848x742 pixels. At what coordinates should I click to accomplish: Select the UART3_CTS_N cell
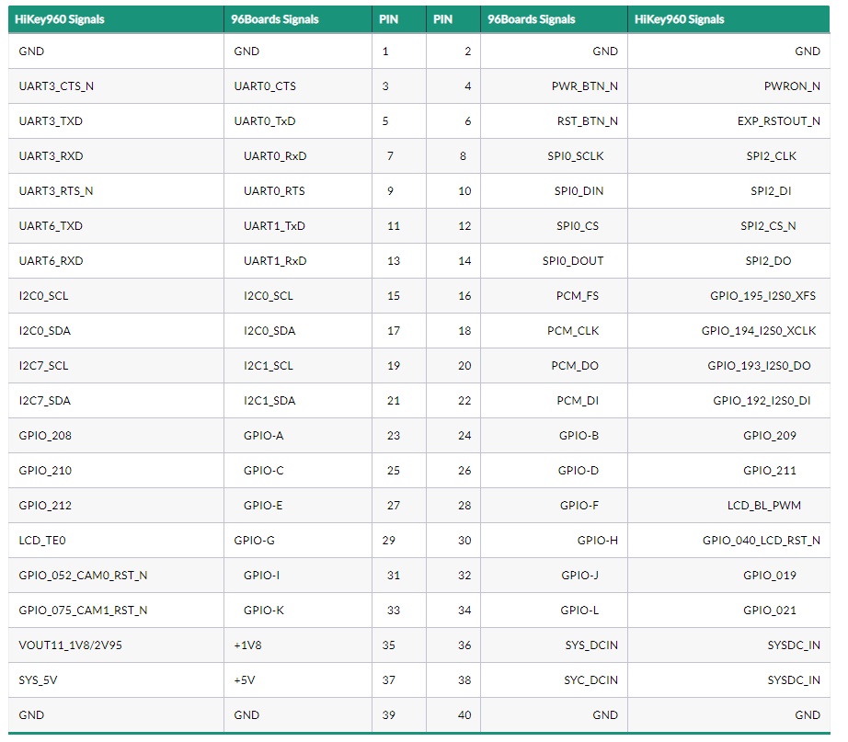tap(116, 86)
